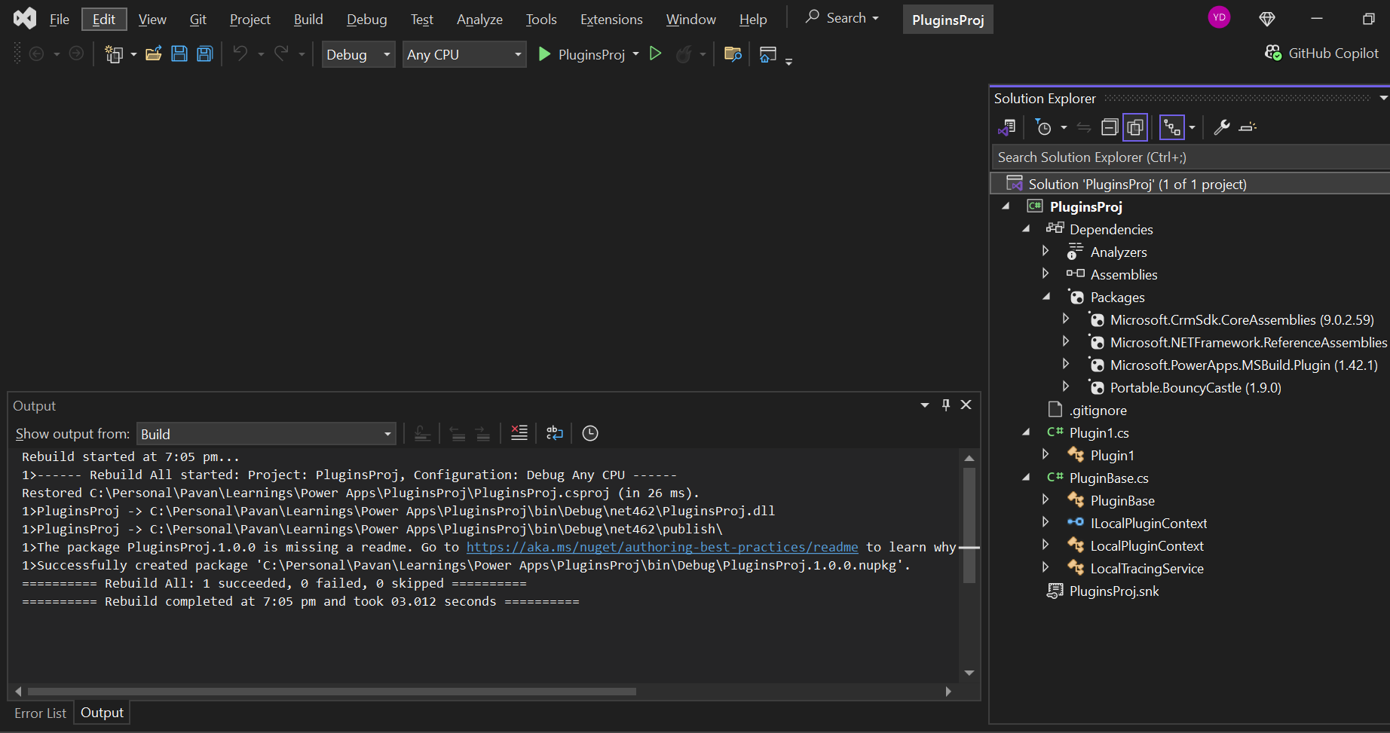Open the Debug configuration dropdown
The height and width of the screenshot is (733, 1390).
358,54
